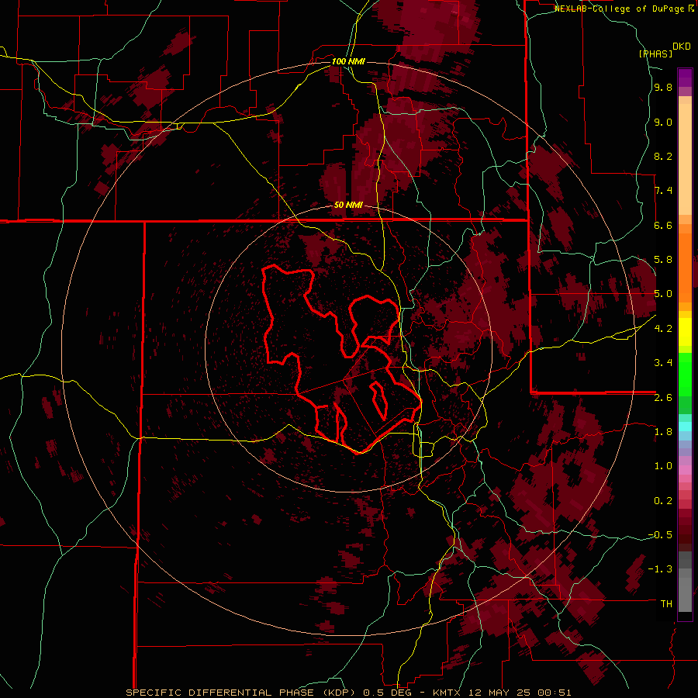Pick the pink band near 1.0 on the color bar
Screen dimensions: 698x698
685,469
